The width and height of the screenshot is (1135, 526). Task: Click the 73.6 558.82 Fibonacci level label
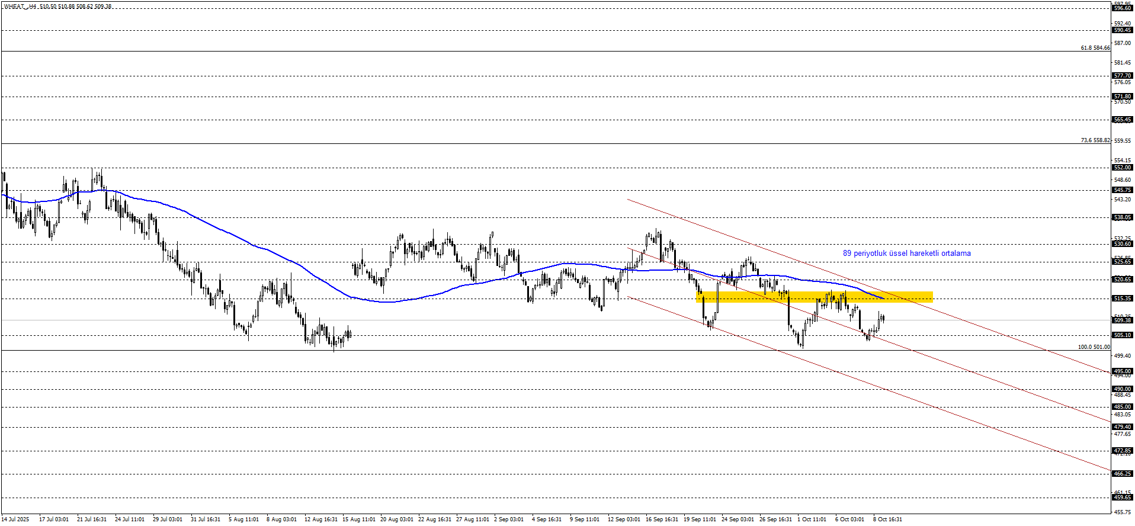1095,140
